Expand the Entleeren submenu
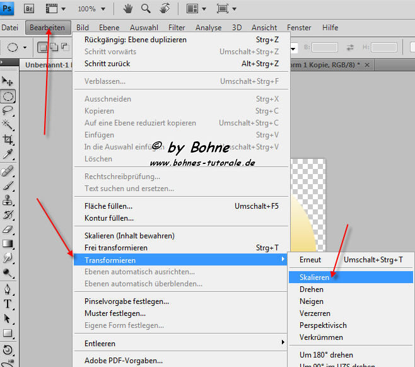The height and width of the screenshot is (367, 415). (184, 343)
